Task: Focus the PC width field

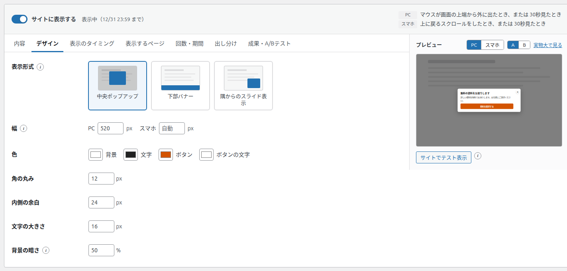Action: tap(110, 128)
